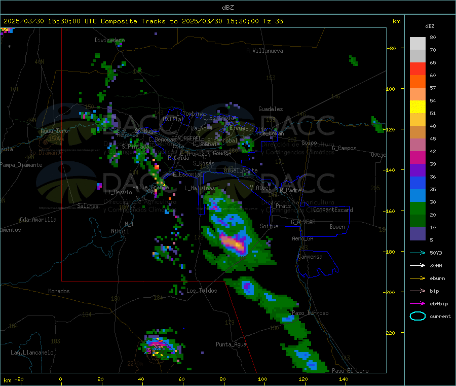The width and height of the screenshot is (456, 386).
Task: Click the 'Atuel_Norte' map label
Action: pos(241,170)
